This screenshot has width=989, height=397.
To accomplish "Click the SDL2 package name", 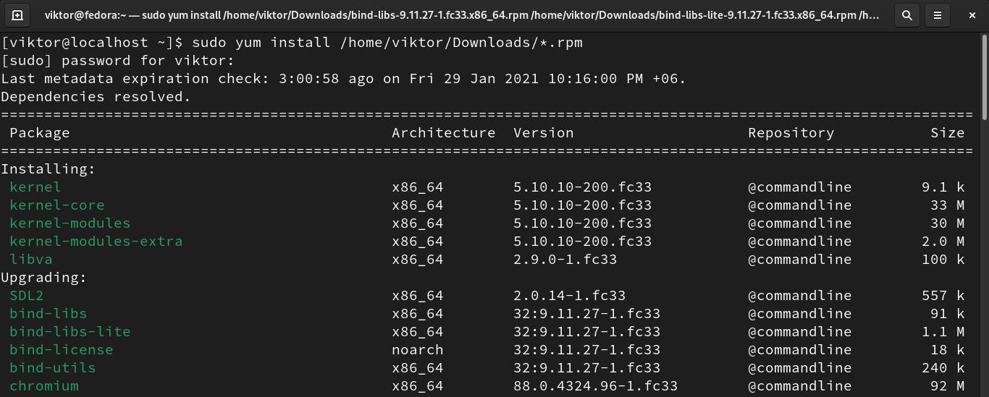I will [26, 295].
